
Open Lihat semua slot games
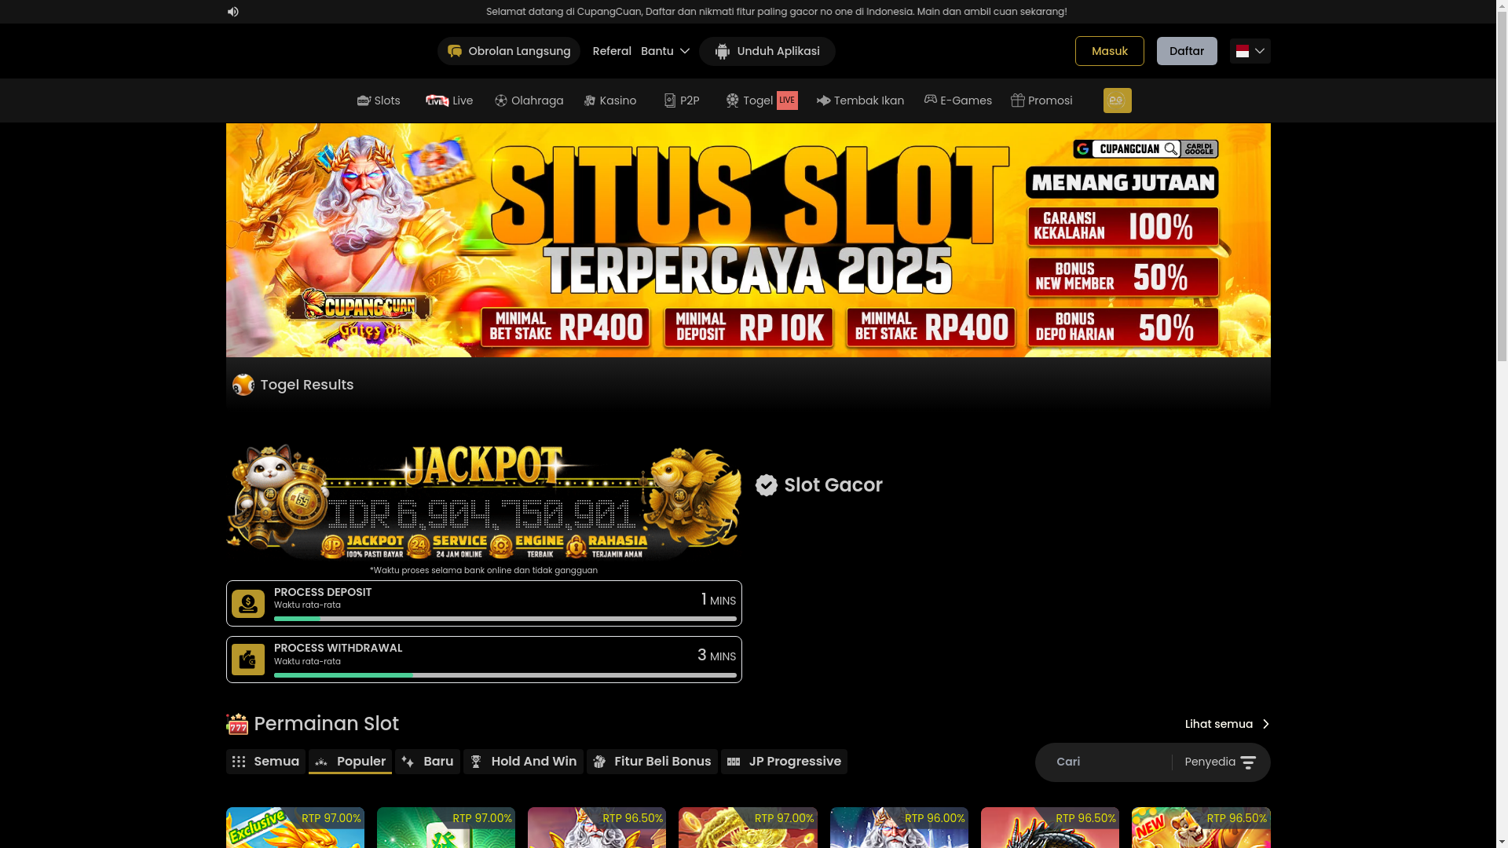(x=1228, y=724)
